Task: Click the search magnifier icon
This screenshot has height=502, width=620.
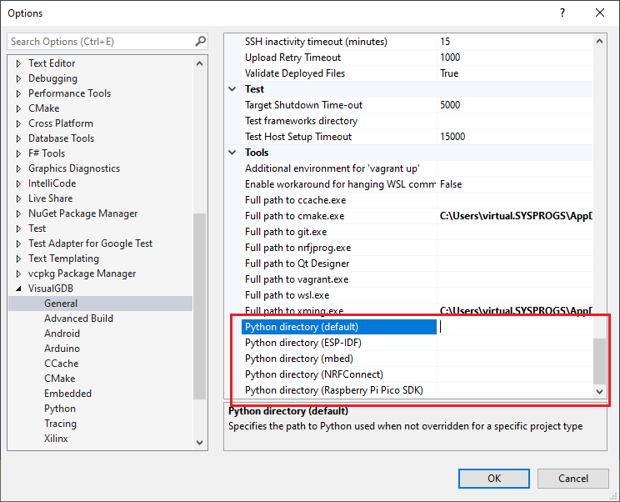Action: click(200, 41)
